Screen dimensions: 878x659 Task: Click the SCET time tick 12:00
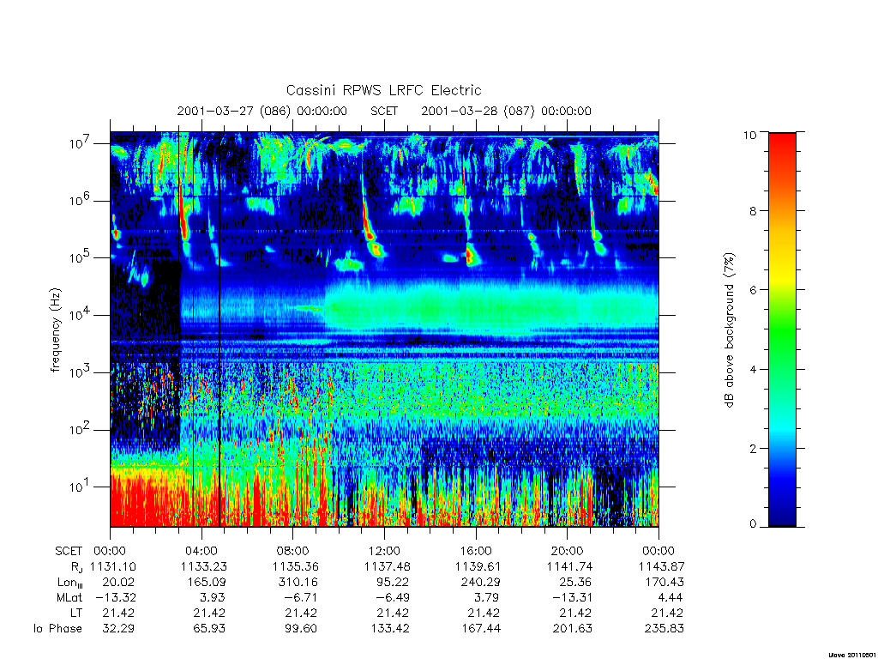coord(384,551)
